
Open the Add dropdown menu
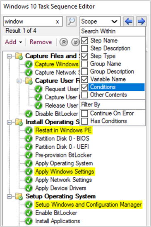coord(14,42)
